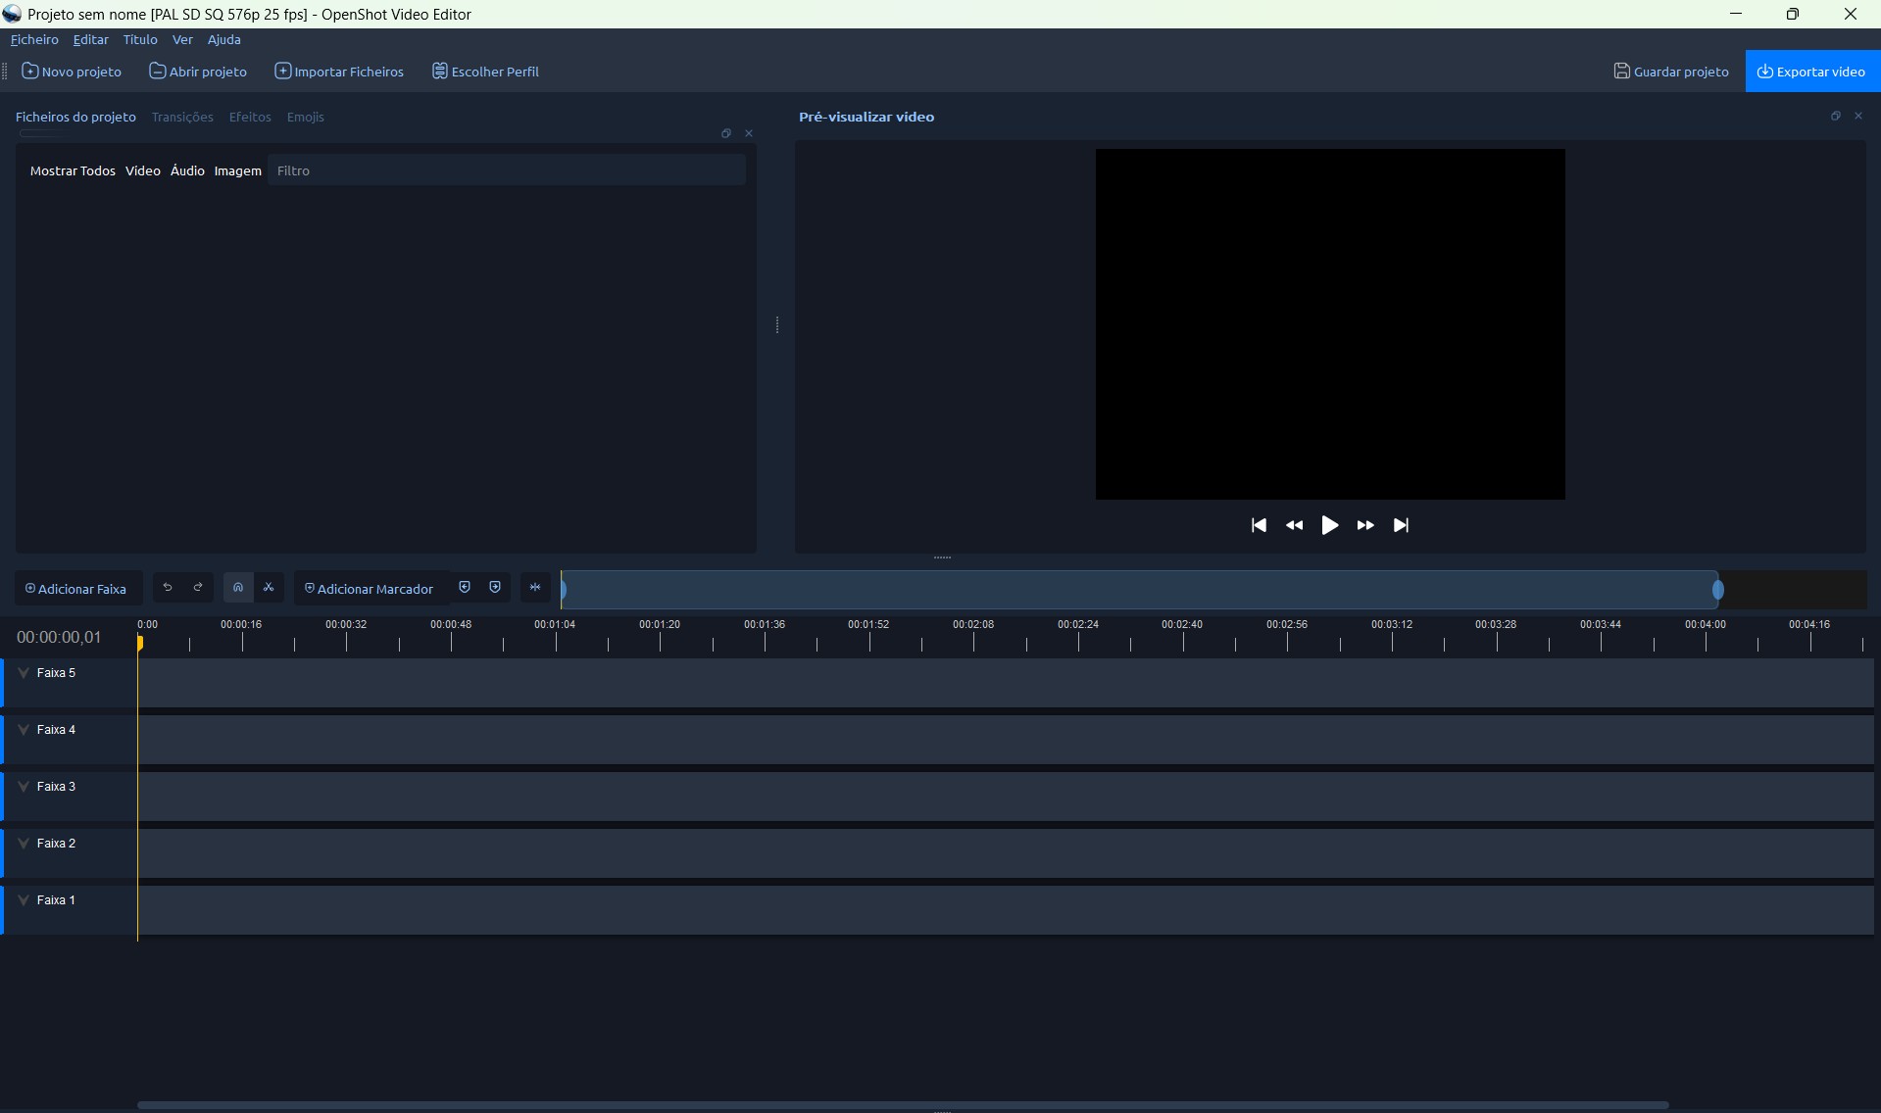Go to the previous marker
The height and width of the screenshot is (1113, 1881).
click(x=465, y=588)
